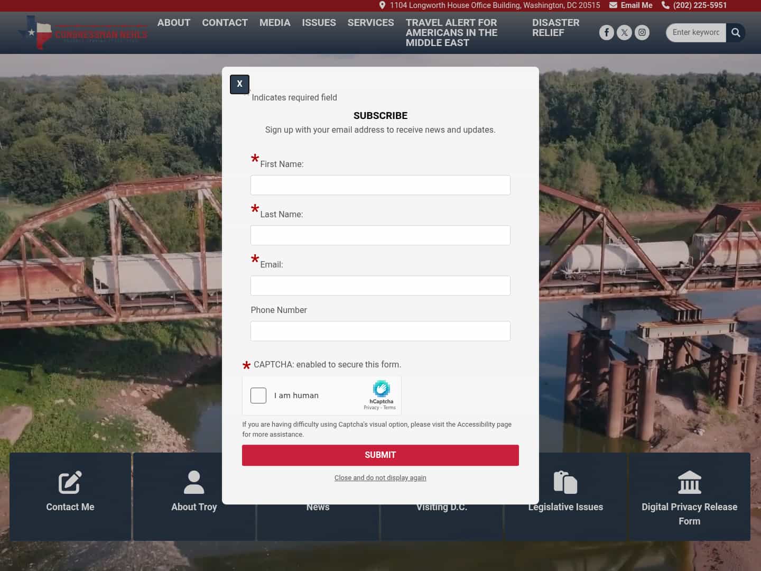This screenshot has width=761, height=571.
Task: Check the 'I am human' checkbox
Action: pyautogui.click(x=258, y=395)
